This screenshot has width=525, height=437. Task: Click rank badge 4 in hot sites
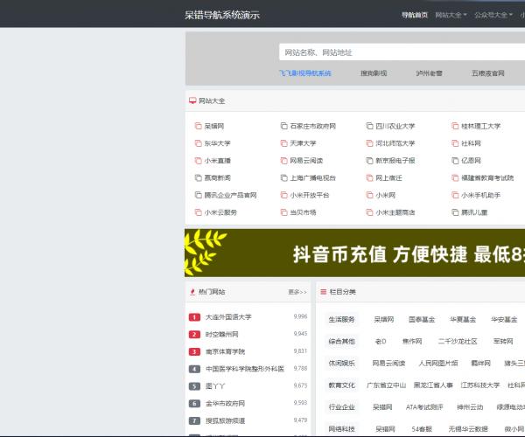coord(194,369)
